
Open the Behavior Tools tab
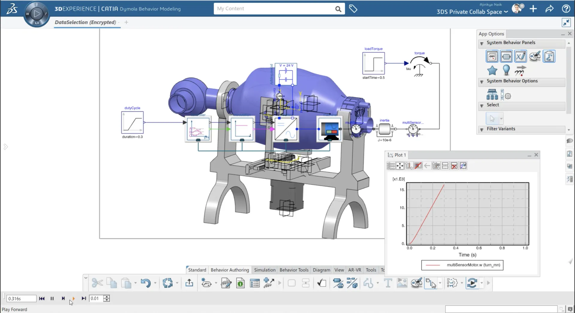(294, 270)
